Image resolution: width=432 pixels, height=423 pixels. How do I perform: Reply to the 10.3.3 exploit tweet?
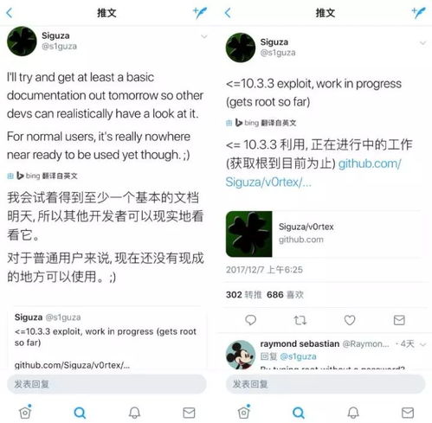(x=250, y=320)
